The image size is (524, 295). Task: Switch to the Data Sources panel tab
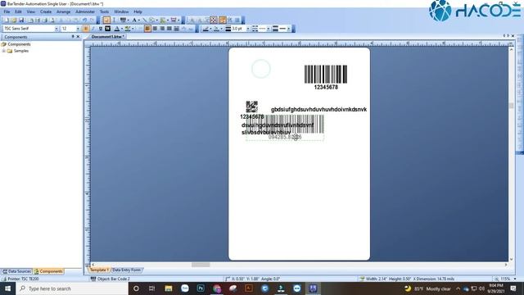click(16, 271)
